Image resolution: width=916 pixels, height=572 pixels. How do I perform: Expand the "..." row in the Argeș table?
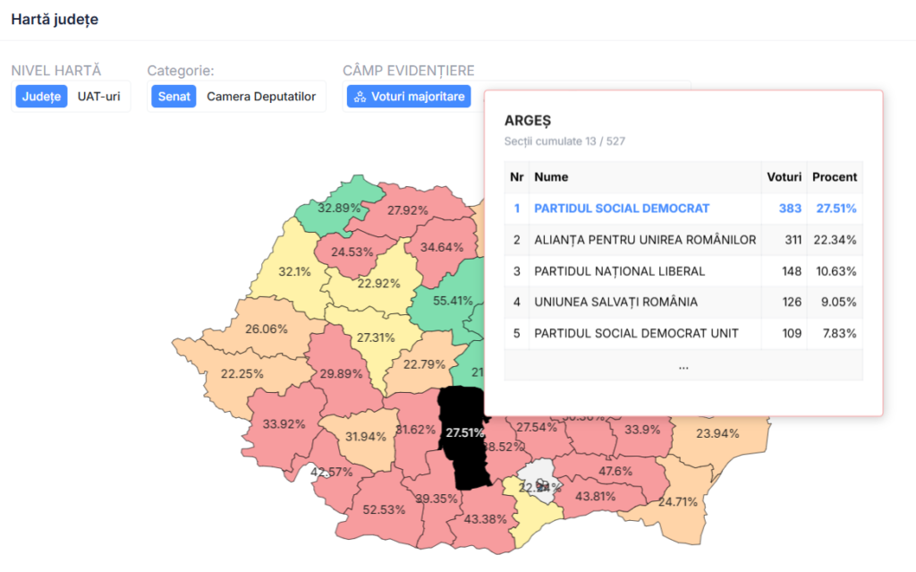pos(683,365)
